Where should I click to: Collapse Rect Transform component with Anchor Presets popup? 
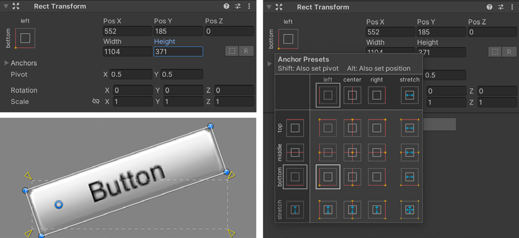point(269,7)
